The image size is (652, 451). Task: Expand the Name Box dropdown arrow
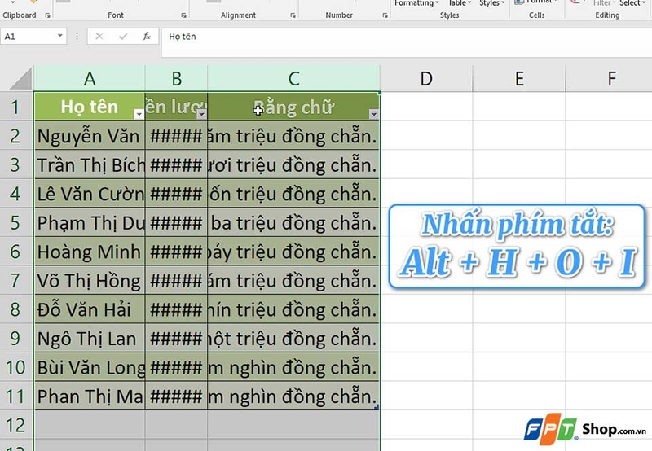[x=59, y=36]
